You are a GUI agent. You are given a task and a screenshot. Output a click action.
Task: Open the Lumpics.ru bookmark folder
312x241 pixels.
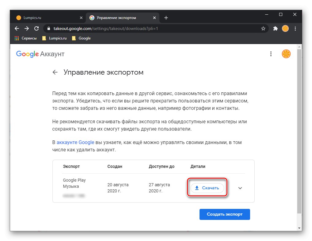[54, 38]
